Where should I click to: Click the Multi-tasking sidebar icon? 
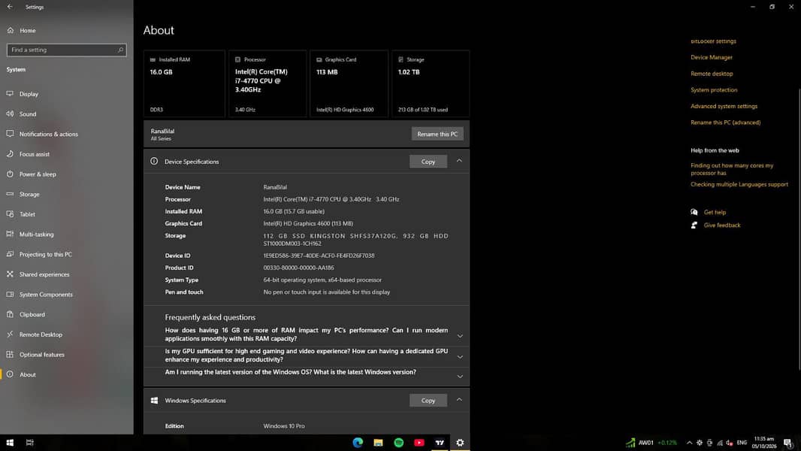[10, 234]
